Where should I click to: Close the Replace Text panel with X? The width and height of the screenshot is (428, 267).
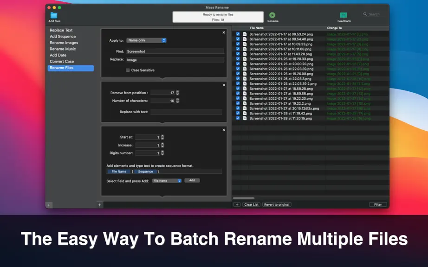tap(224, 32)
